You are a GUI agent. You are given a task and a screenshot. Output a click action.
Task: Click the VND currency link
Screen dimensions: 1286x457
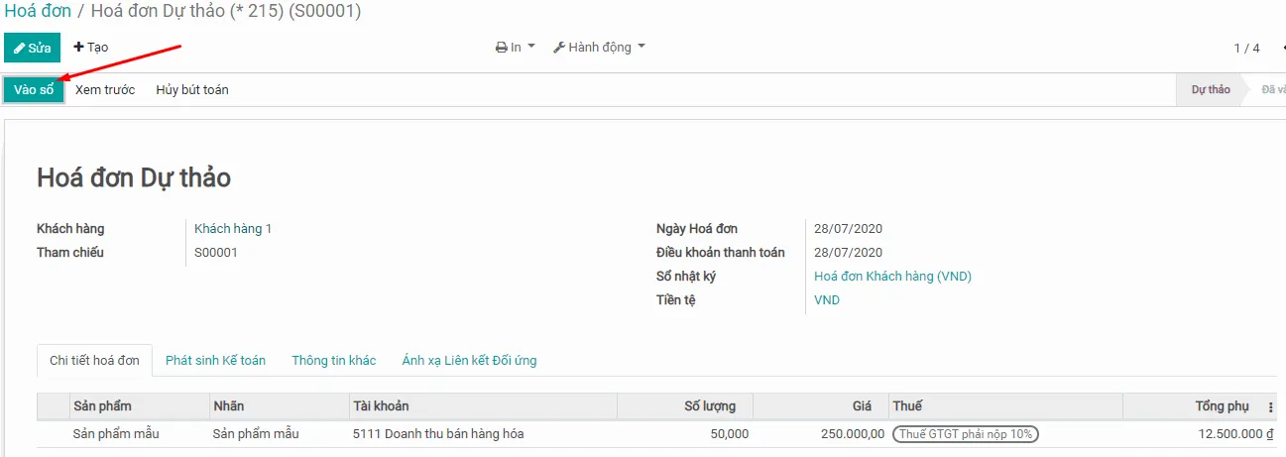click(x=827, y=300)
